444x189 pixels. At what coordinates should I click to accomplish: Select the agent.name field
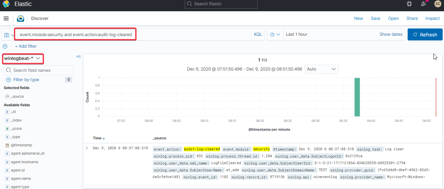[21, 178]
